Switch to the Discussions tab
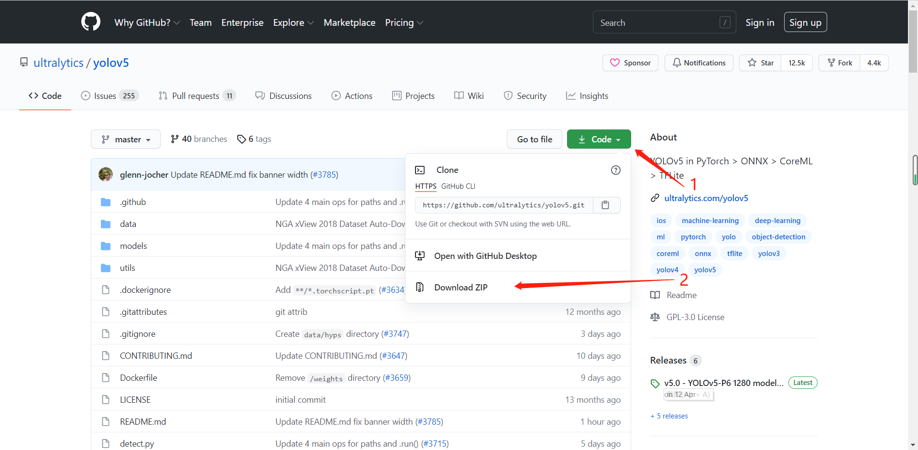 [x=284, y=96]
